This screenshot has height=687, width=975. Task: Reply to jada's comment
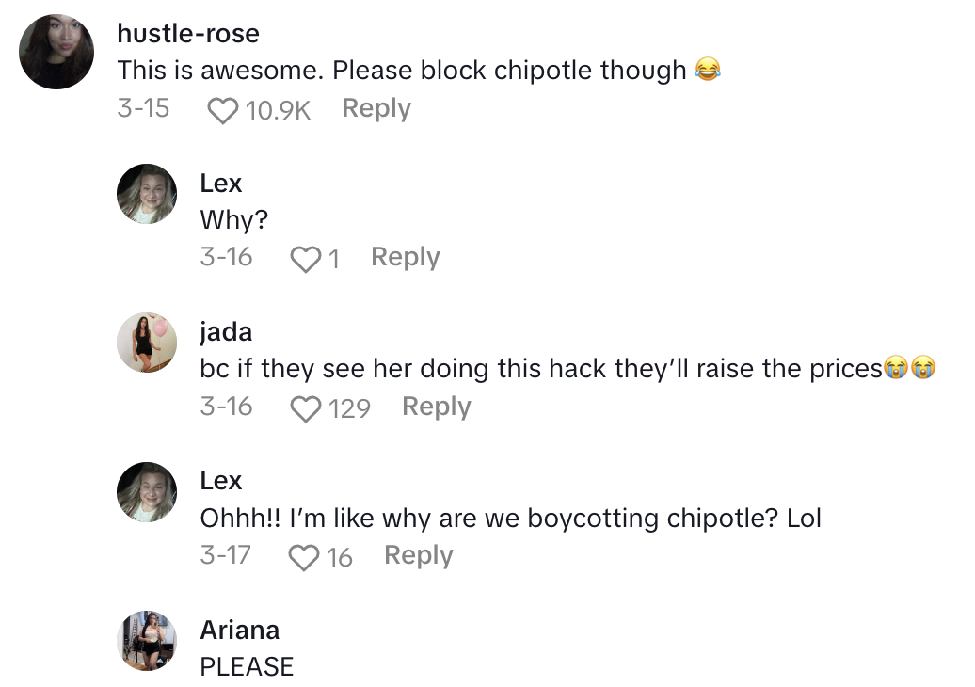click(436, 407)
